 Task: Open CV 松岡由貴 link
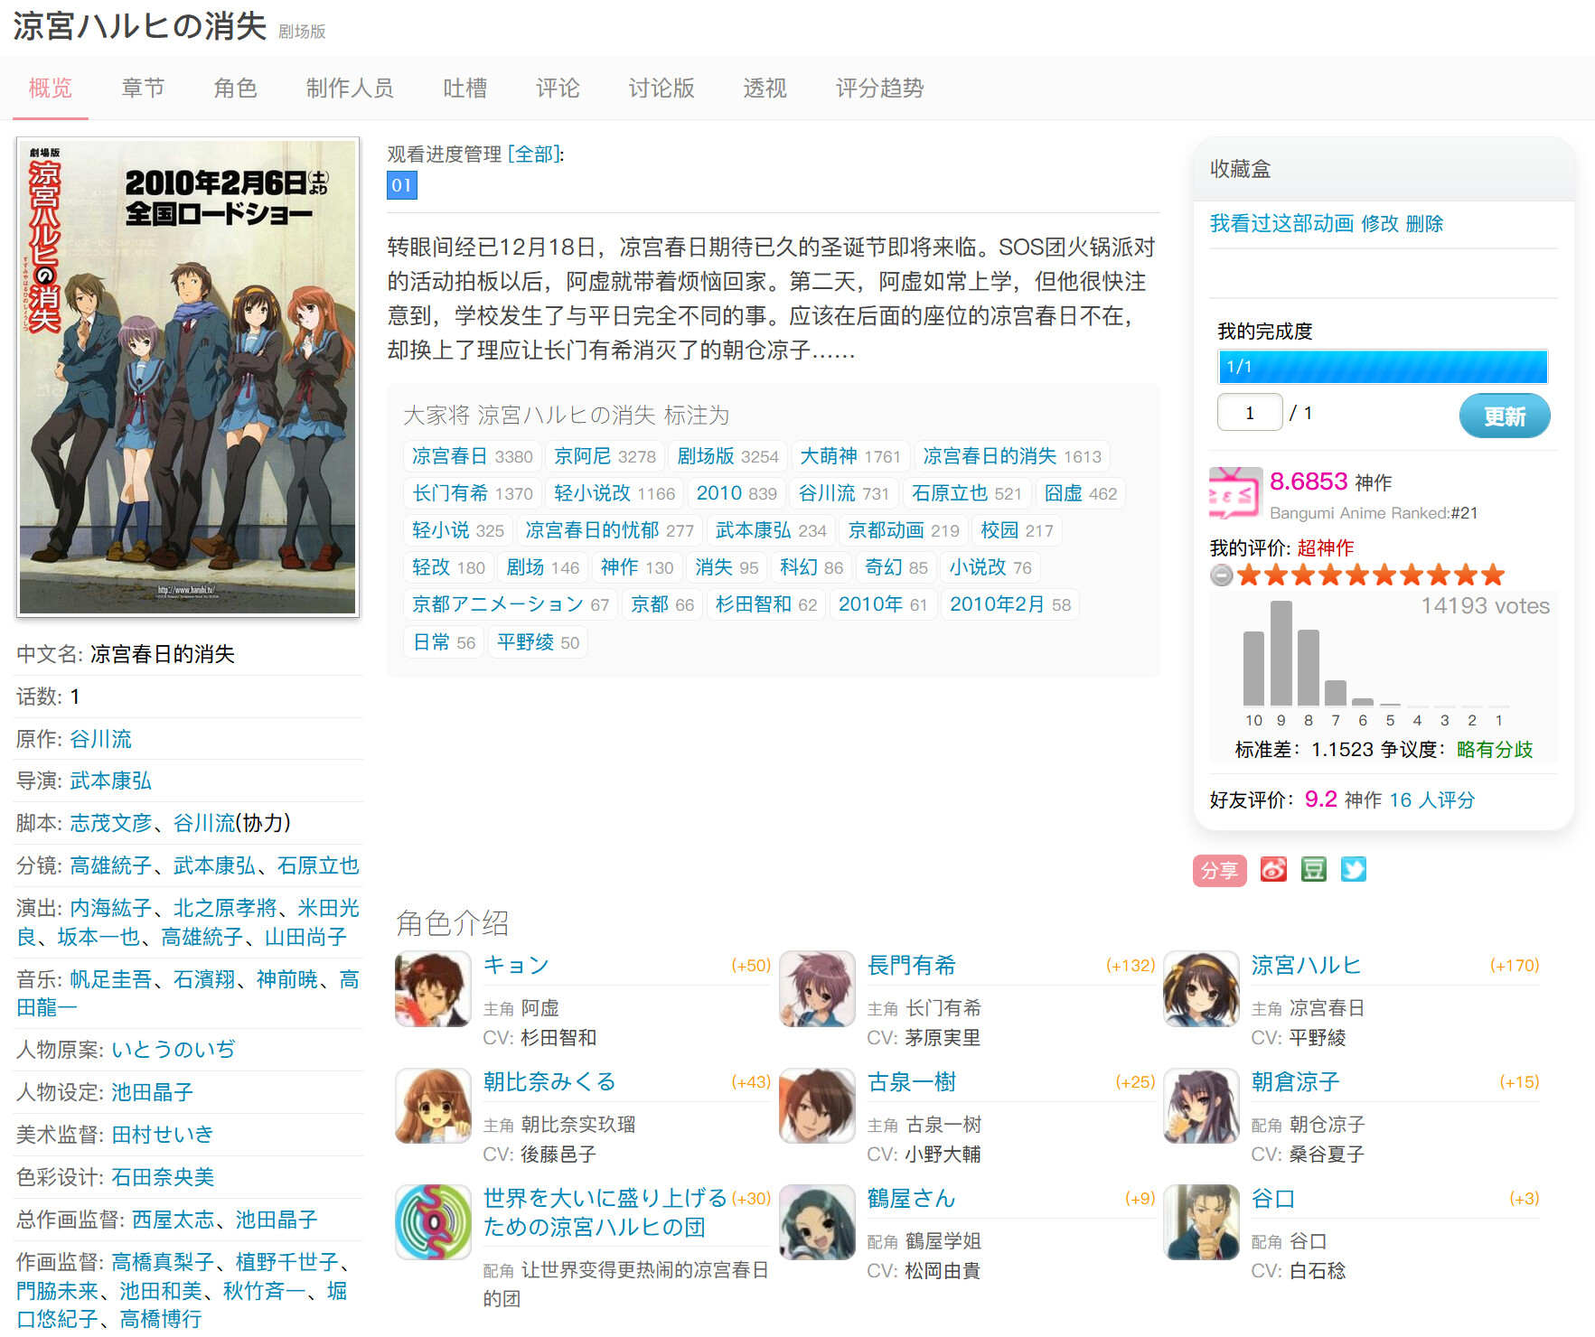point(943,1271)
